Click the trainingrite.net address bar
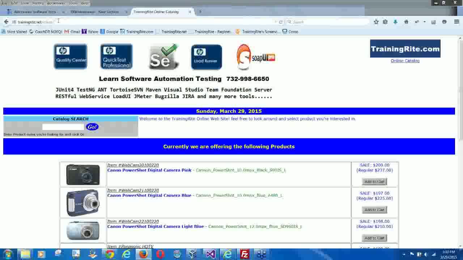Viewport: 463px width, 260px height. pos(145,22)
